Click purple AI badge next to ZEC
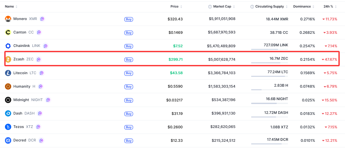 tap(39, 59)
